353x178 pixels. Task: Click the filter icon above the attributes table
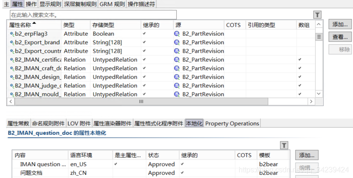pos(317,15)
